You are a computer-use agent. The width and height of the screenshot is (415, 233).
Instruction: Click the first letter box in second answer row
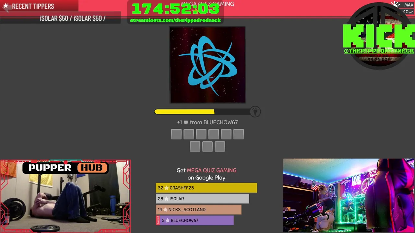[195, 147]
